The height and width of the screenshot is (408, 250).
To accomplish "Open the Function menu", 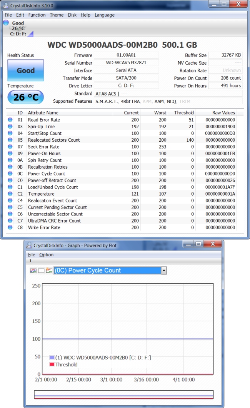I will (37, 15).
